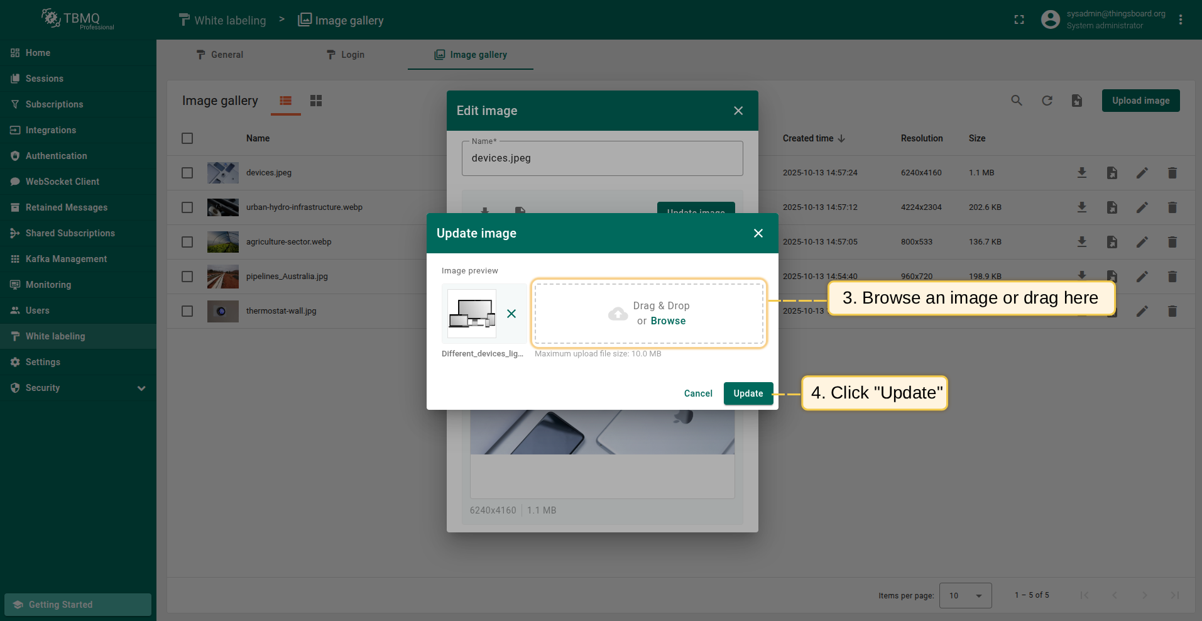Click the search icon in Image gallery

(x=1016, y=101)
